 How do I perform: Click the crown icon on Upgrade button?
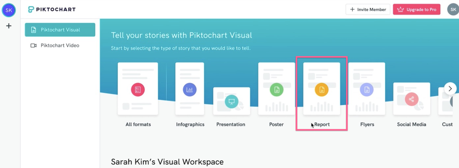[400, 10]
